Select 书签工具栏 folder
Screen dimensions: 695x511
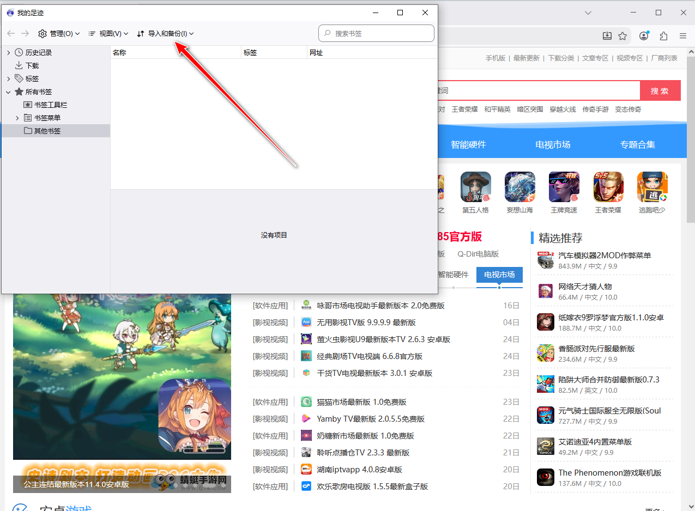[51, 105]
